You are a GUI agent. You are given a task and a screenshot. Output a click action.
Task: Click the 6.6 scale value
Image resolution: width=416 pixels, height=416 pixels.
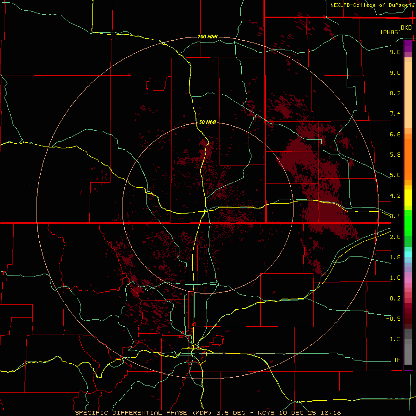[395, 134]
